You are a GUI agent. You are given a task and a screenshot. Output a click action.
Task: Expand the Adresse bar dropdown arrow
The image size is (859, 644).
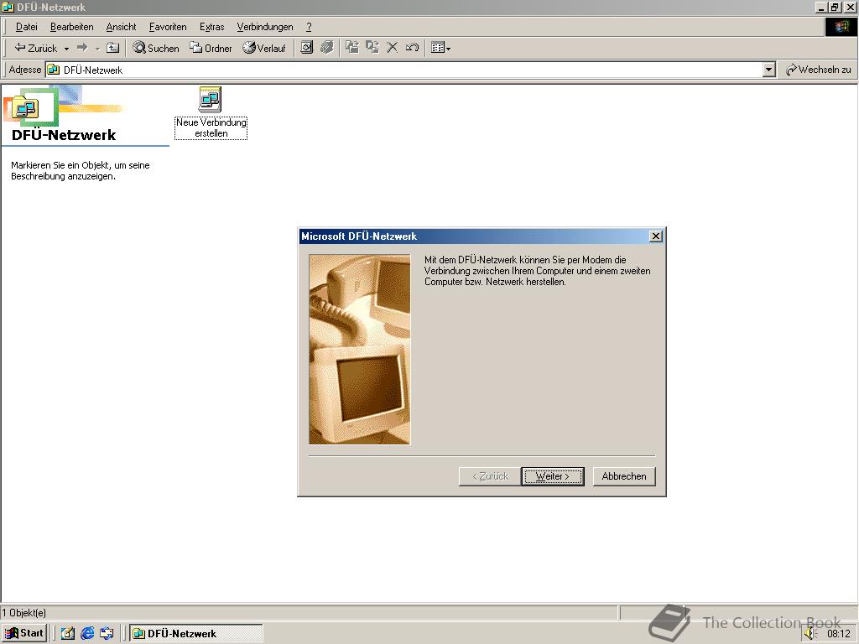[x=769, y=70]
